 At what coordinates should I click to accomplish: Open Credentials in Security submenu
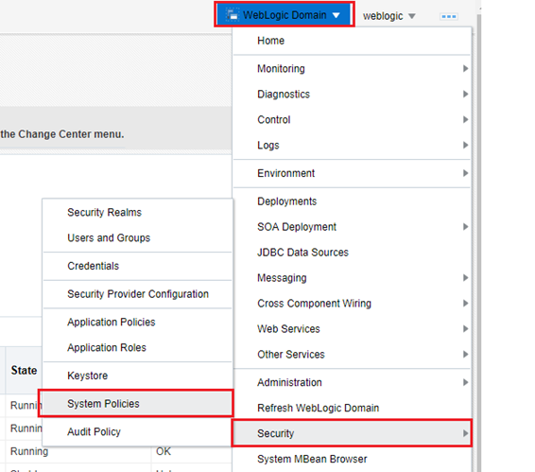(137, 266)
